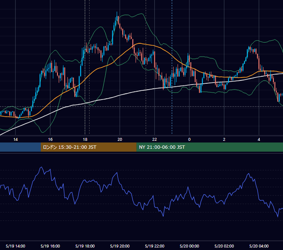Click the 5/19 22:00 time label
The image size is (283, 250).
[x=155, y=246]
